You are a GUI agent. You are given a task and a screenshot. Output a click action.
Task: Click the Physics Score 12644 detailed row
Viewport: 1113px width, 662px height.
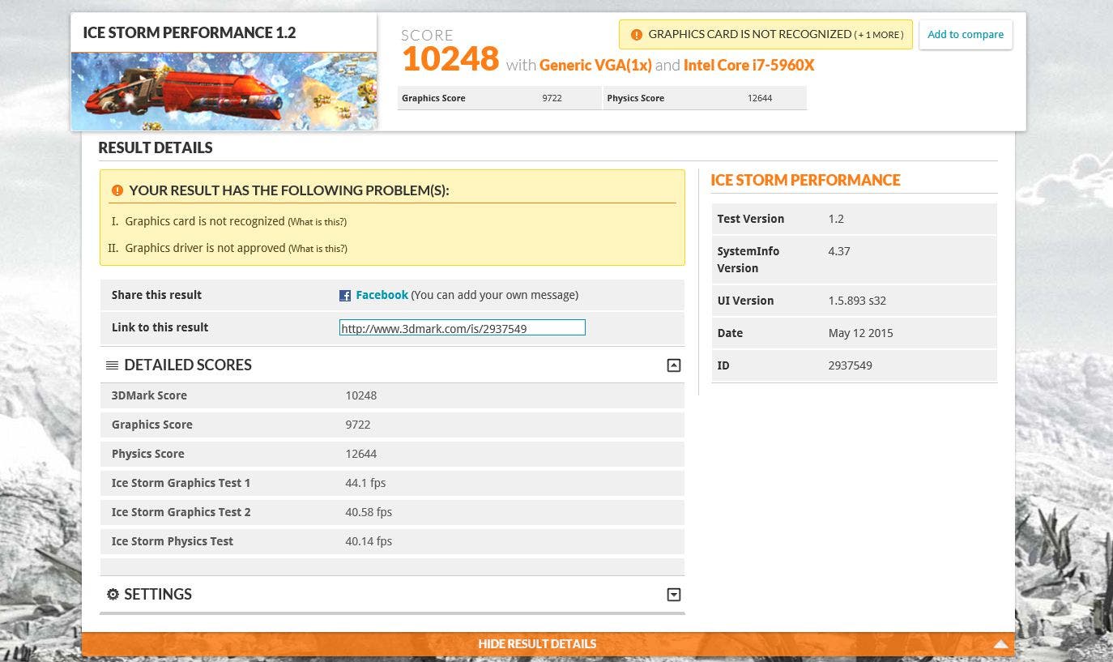[392, 454]
